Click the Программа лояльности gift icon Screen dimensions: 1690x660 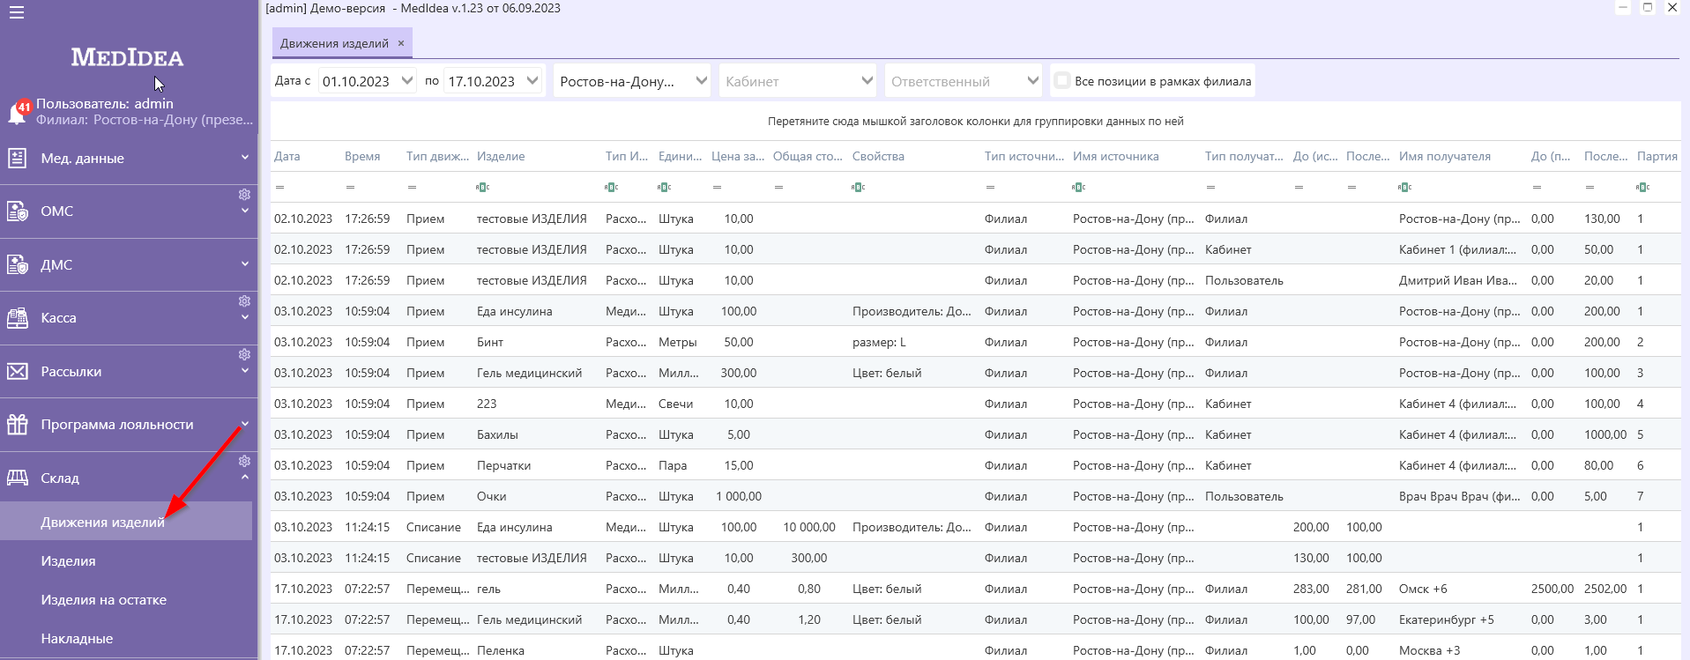click(17, 425)
